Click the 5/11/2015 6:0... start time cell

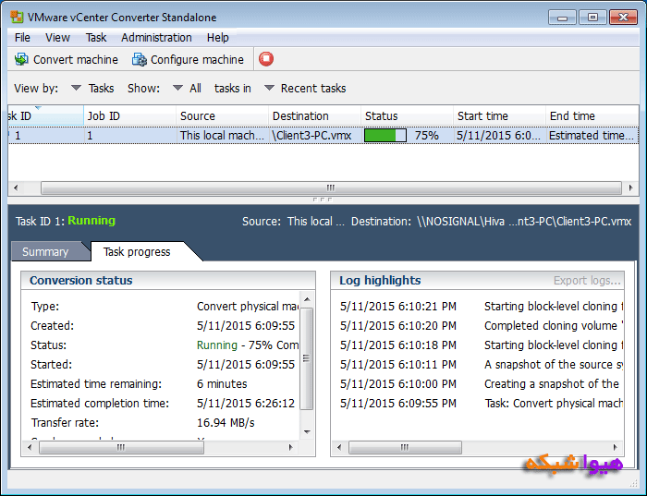(500, 135)
